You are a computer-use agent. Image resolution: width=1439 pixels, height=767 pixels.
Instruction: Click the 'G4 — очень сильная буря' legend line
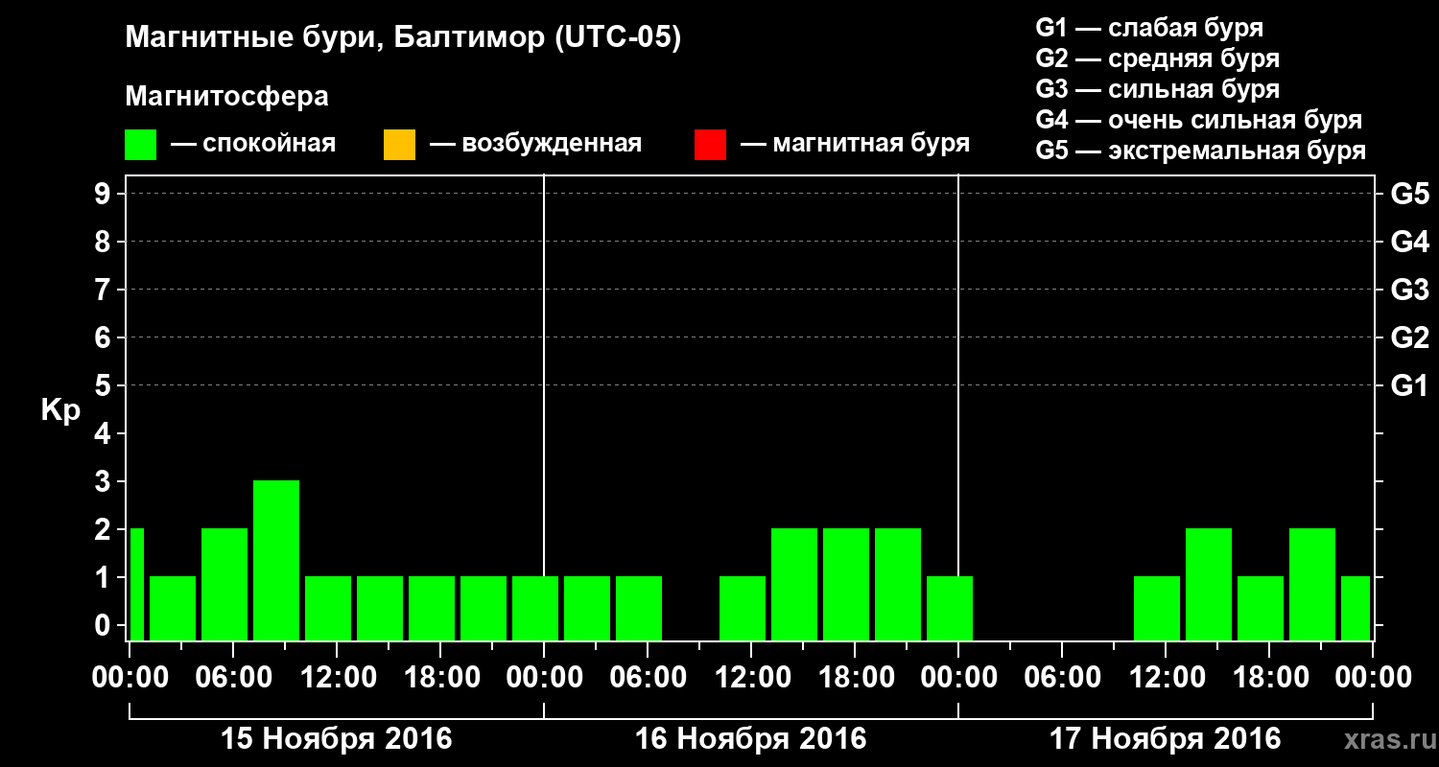point(1198,120)
